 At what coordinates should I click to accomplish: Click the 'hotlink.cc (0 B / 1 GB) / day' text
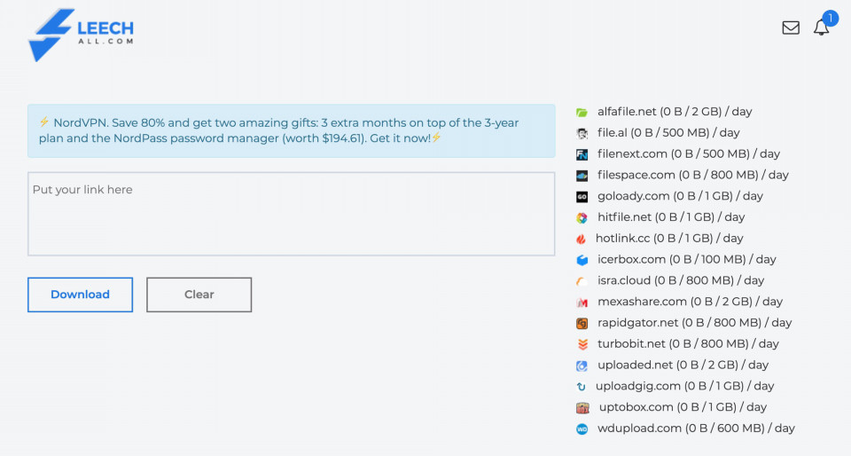669,239
